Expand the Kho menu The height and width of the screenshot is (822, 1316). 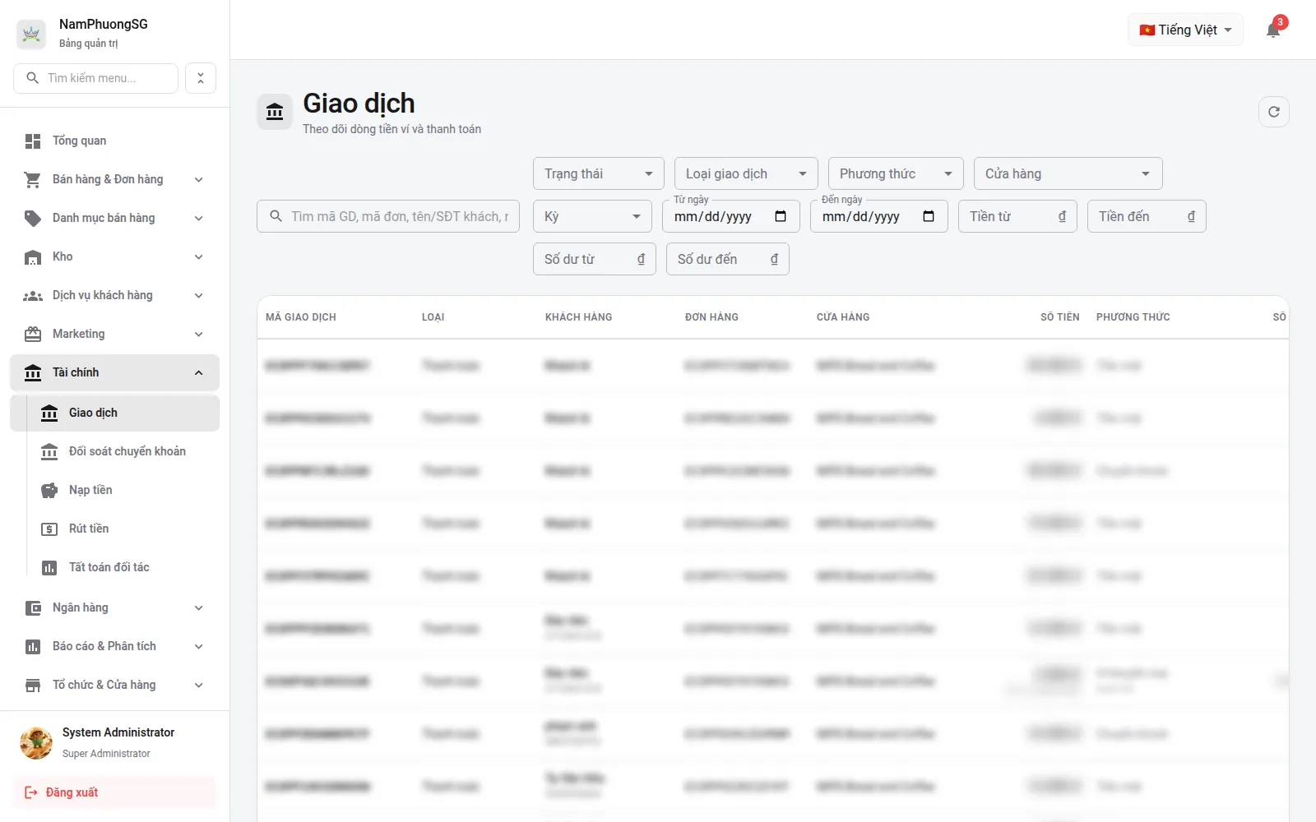[114, 256]
